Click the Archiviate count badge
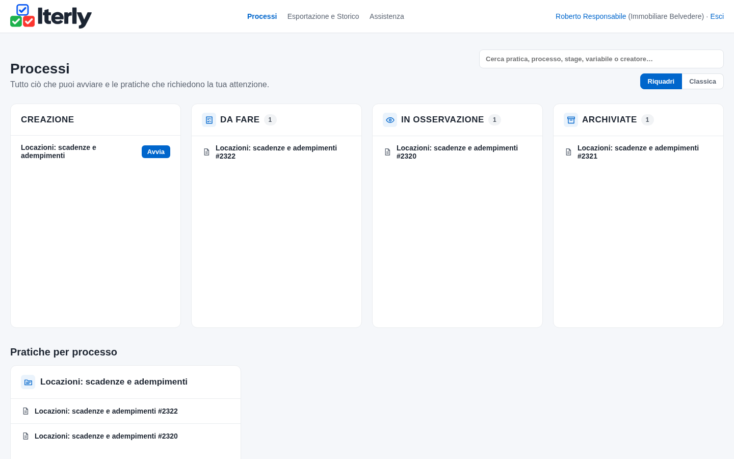This screenshot has height=459, width=734. pyautogui.click(x=647, y=120)
